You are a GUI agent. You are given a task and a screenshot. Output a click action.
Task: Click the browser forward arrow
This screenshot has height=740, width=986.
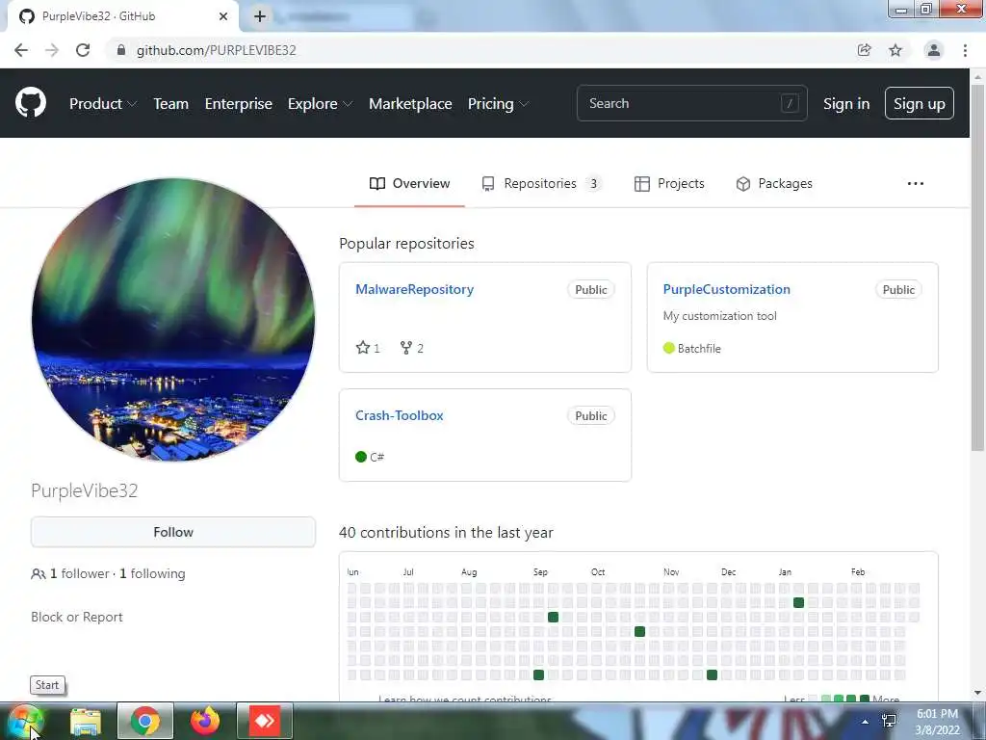(52, 50)
